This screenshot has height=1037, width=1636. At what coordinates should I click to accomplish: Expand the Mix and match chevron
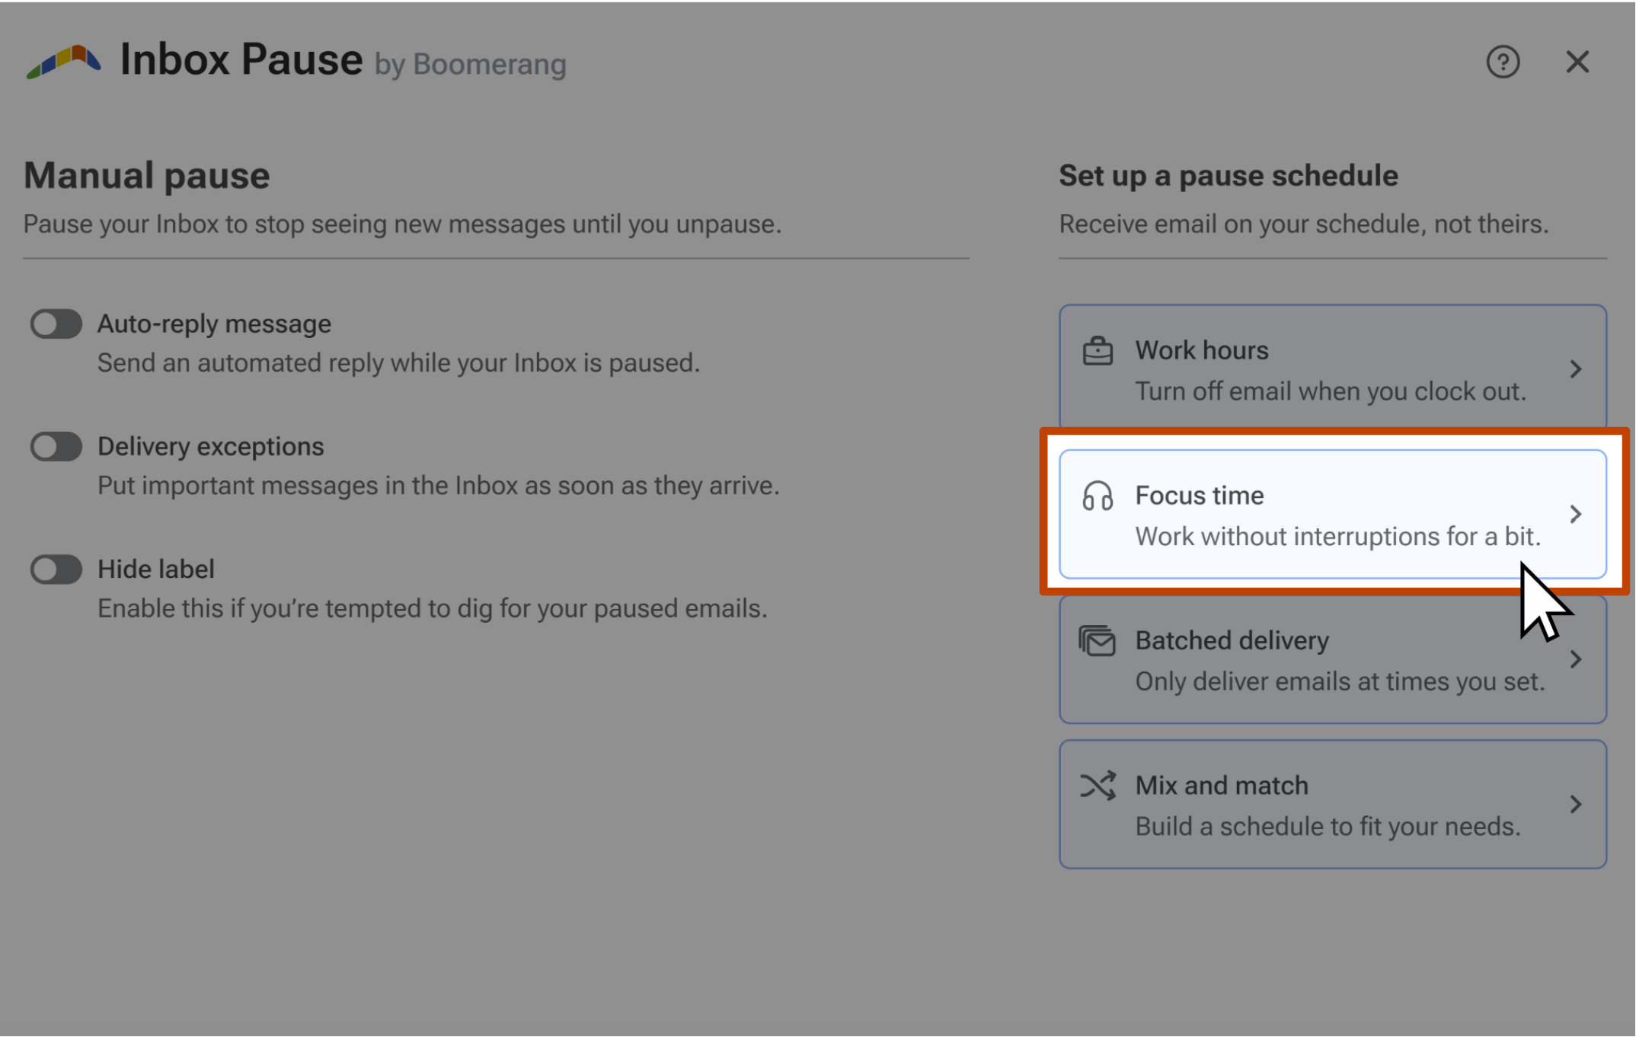pyautogui.click(x=1576, y=804)
